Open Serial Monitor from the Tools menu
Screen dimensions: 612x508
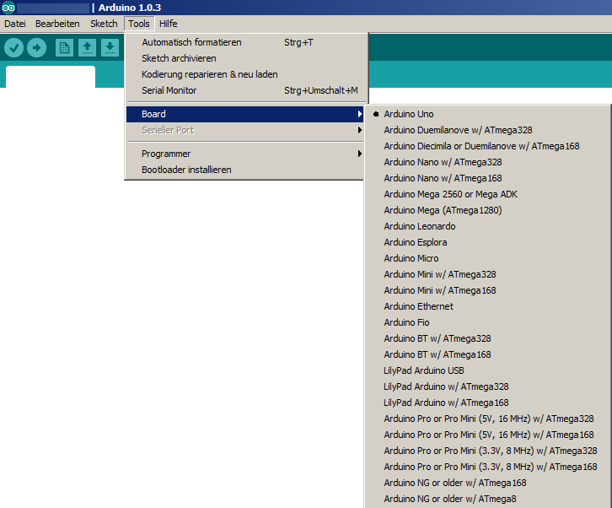point(169,90)
